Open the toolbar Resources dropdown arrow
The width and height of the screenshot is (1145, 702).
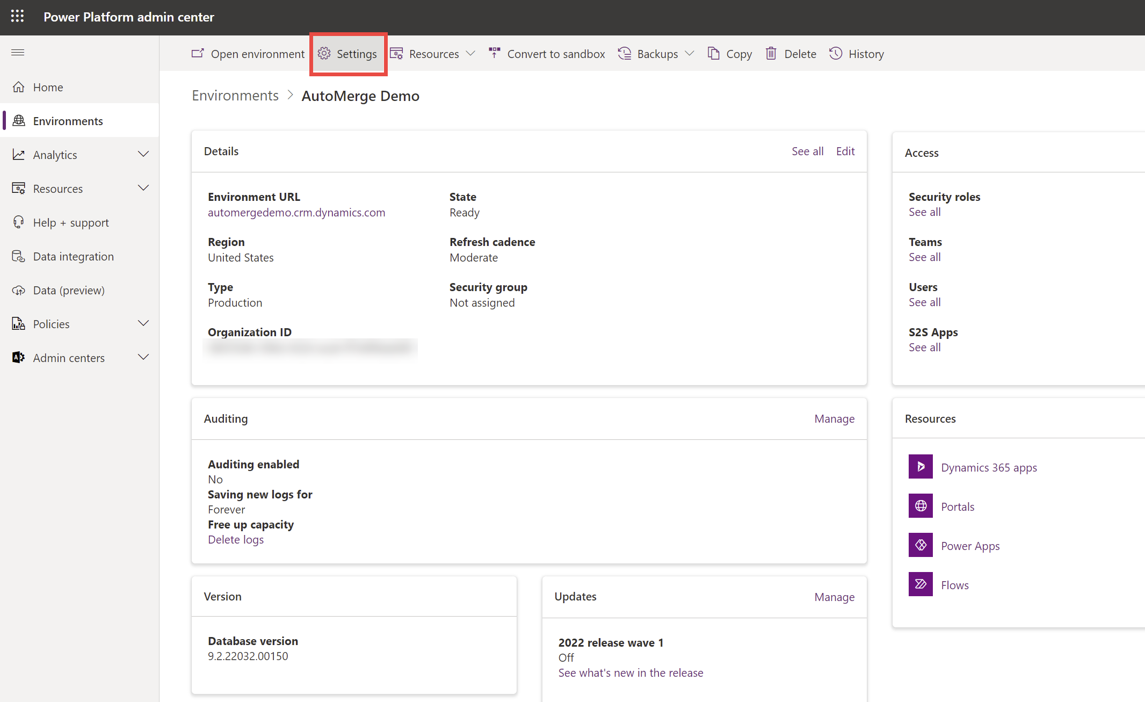470,53
